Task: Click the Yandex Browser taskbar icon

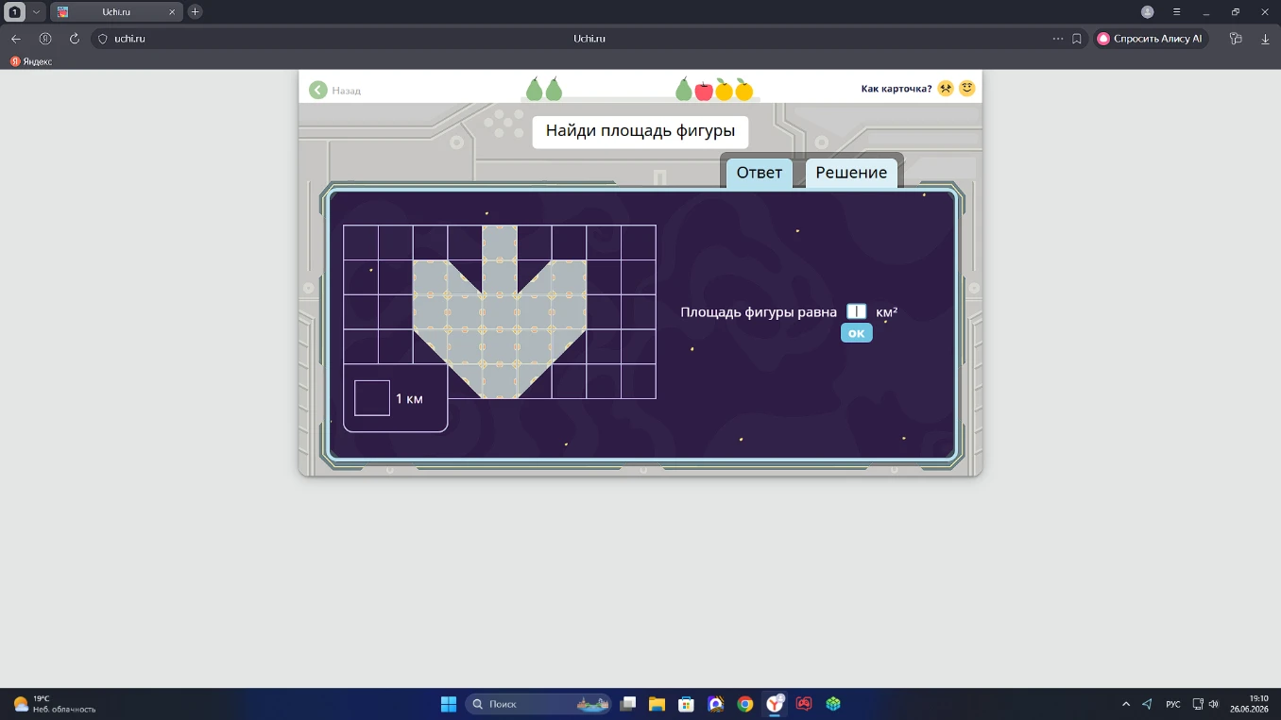Action: tap(775, 704)
